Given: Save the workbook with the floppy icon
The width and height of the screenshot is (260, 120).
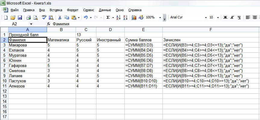Looking at the screenshot, I should coord(20,17).
